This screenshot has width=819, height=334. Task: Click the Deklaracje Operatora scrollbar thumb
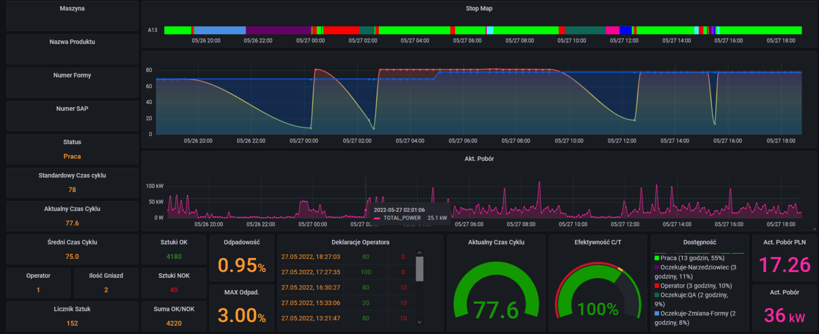coord(420,269)
